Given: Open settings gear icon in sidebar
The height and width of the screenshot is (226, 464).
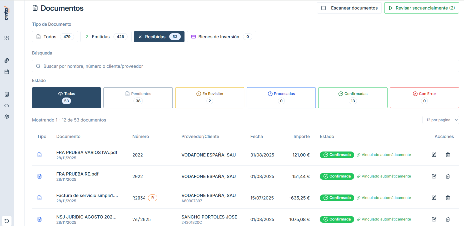Looking at the screenshot, I should [x=7, y=117].
